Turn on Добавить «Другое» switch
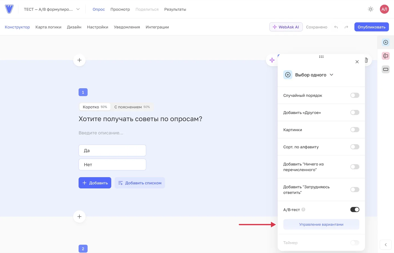The width and height of the screenshot is (394, 253). pos(355,113)
